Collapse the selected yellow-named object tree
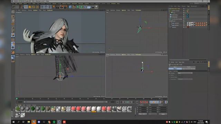Screen dimensions: 221x124 pyautogui.click(x=170, y=9)
